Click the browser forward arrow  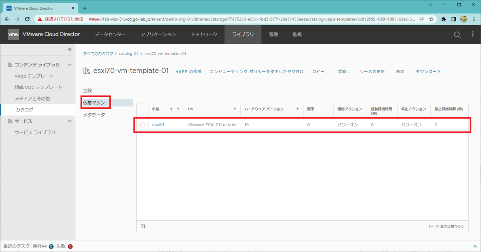(17, 19)
